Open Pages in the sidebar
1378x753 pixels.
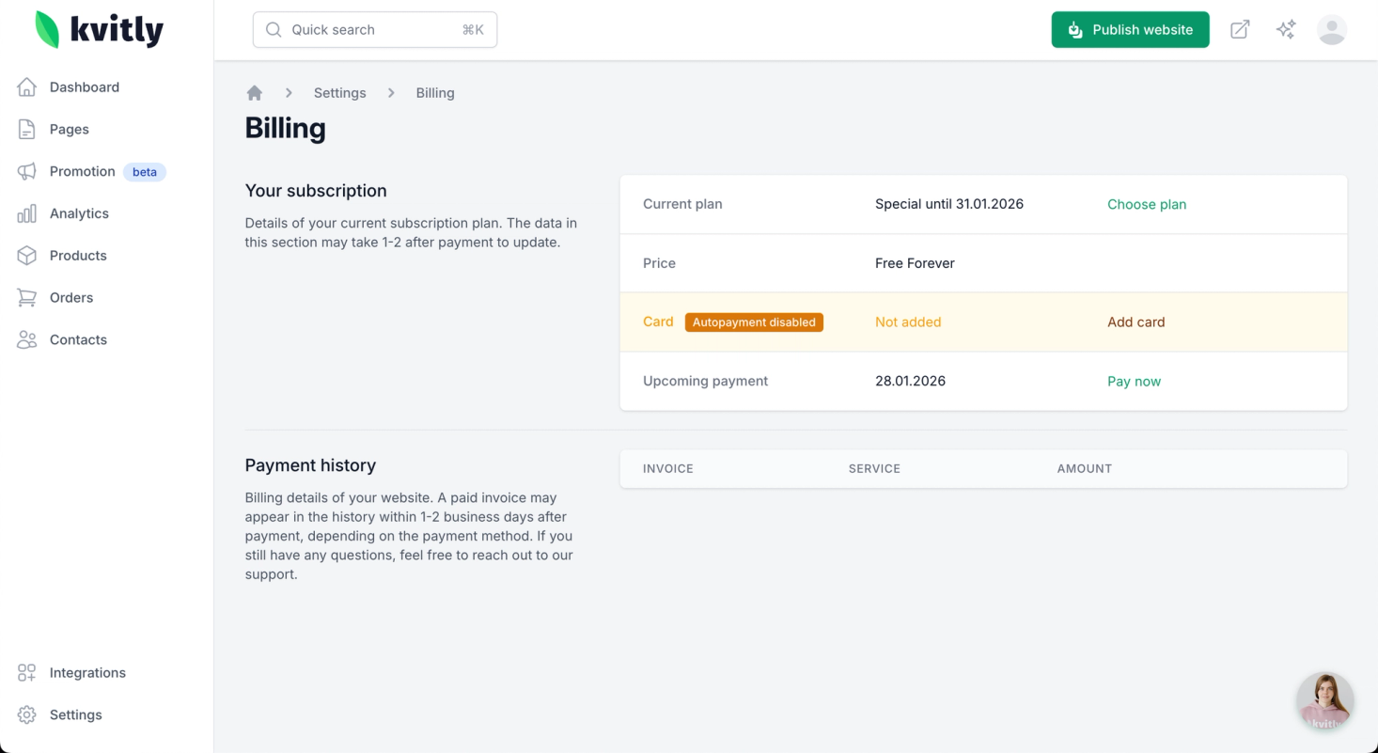tap(70, 130)
